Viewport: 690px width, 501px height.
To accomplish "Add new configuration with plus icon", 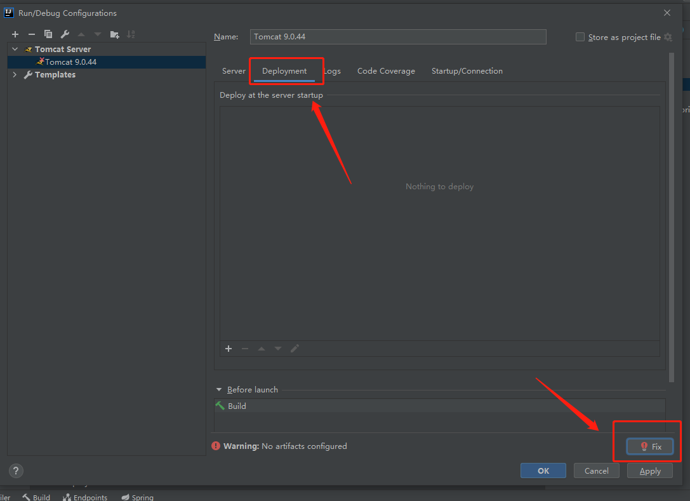I will point(15,34).
